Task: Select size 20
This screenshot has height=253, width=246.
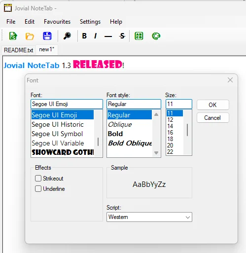Action: click(175, 145)
